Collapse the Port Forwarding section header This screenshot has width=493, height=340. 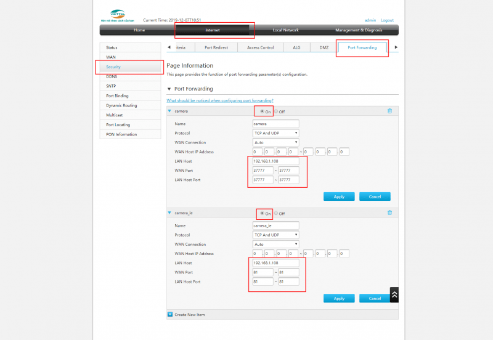click(x=169, y=89)
